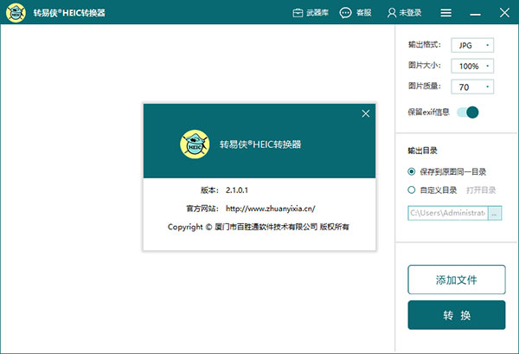Image resolution: width=519 pixels, height=354 pixels.
Task: Click the 转换 convert button
Action: tap(457, 315)
